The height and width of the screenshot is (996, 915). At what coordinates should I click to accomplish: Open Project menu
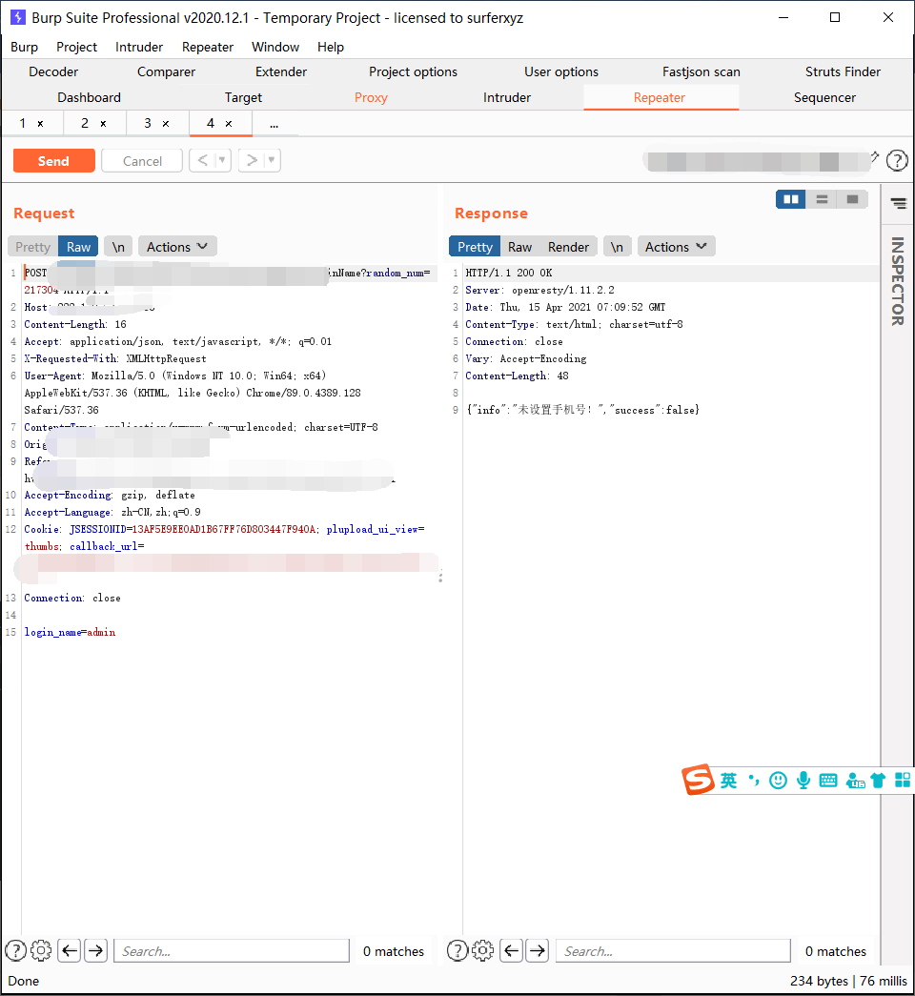point(77,47)
